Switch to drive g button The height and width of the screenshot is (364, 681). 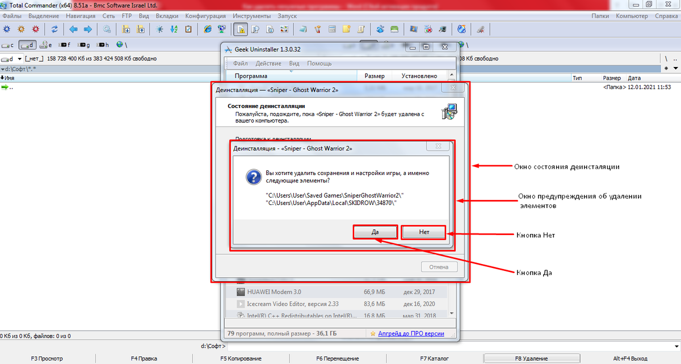85,44
